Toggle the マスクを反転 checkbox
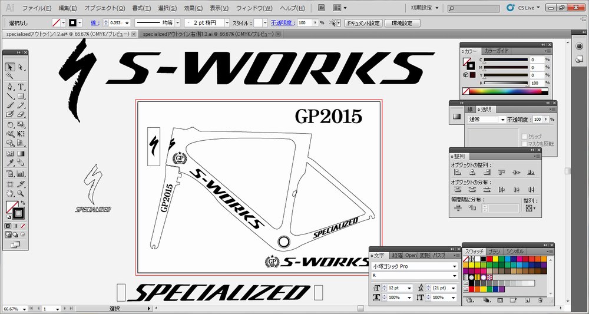Viewport: 589px width, 314px height. [x=524, y=144]
